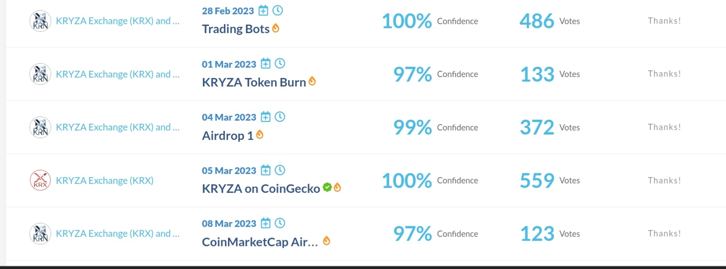The image size is (726, 269).
Task: Click KRN coin logo in Trading Bots row
Action: click(x=40, y=21)
